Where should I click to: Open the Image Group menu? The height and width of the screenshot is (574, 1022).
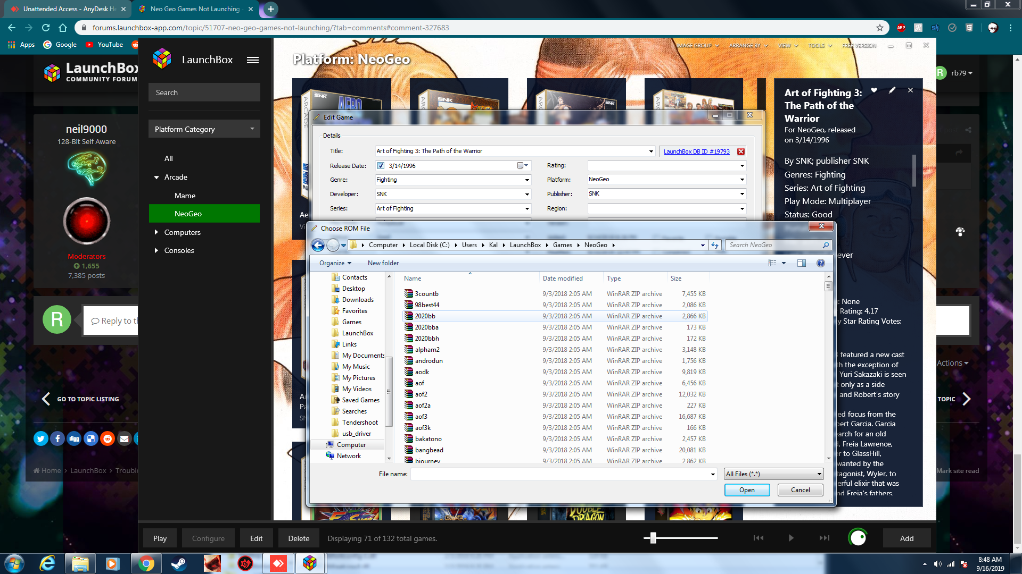pyautogui.click(x=697, y=46)
